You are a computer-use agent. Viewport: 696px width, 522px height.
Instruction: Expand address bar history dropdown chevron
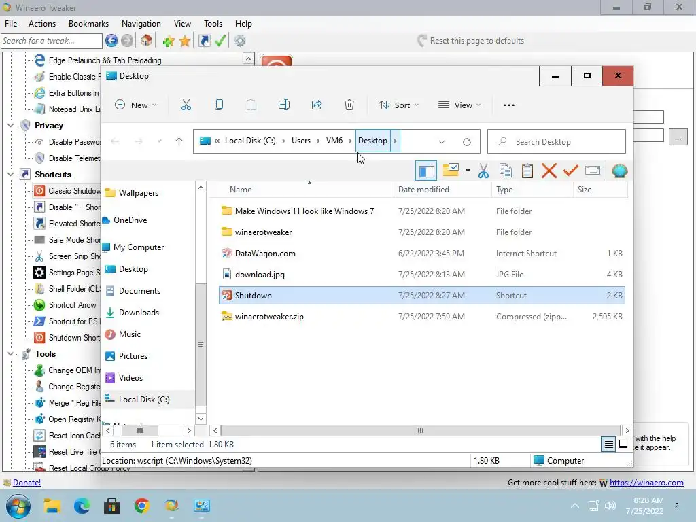pos(442,142)
